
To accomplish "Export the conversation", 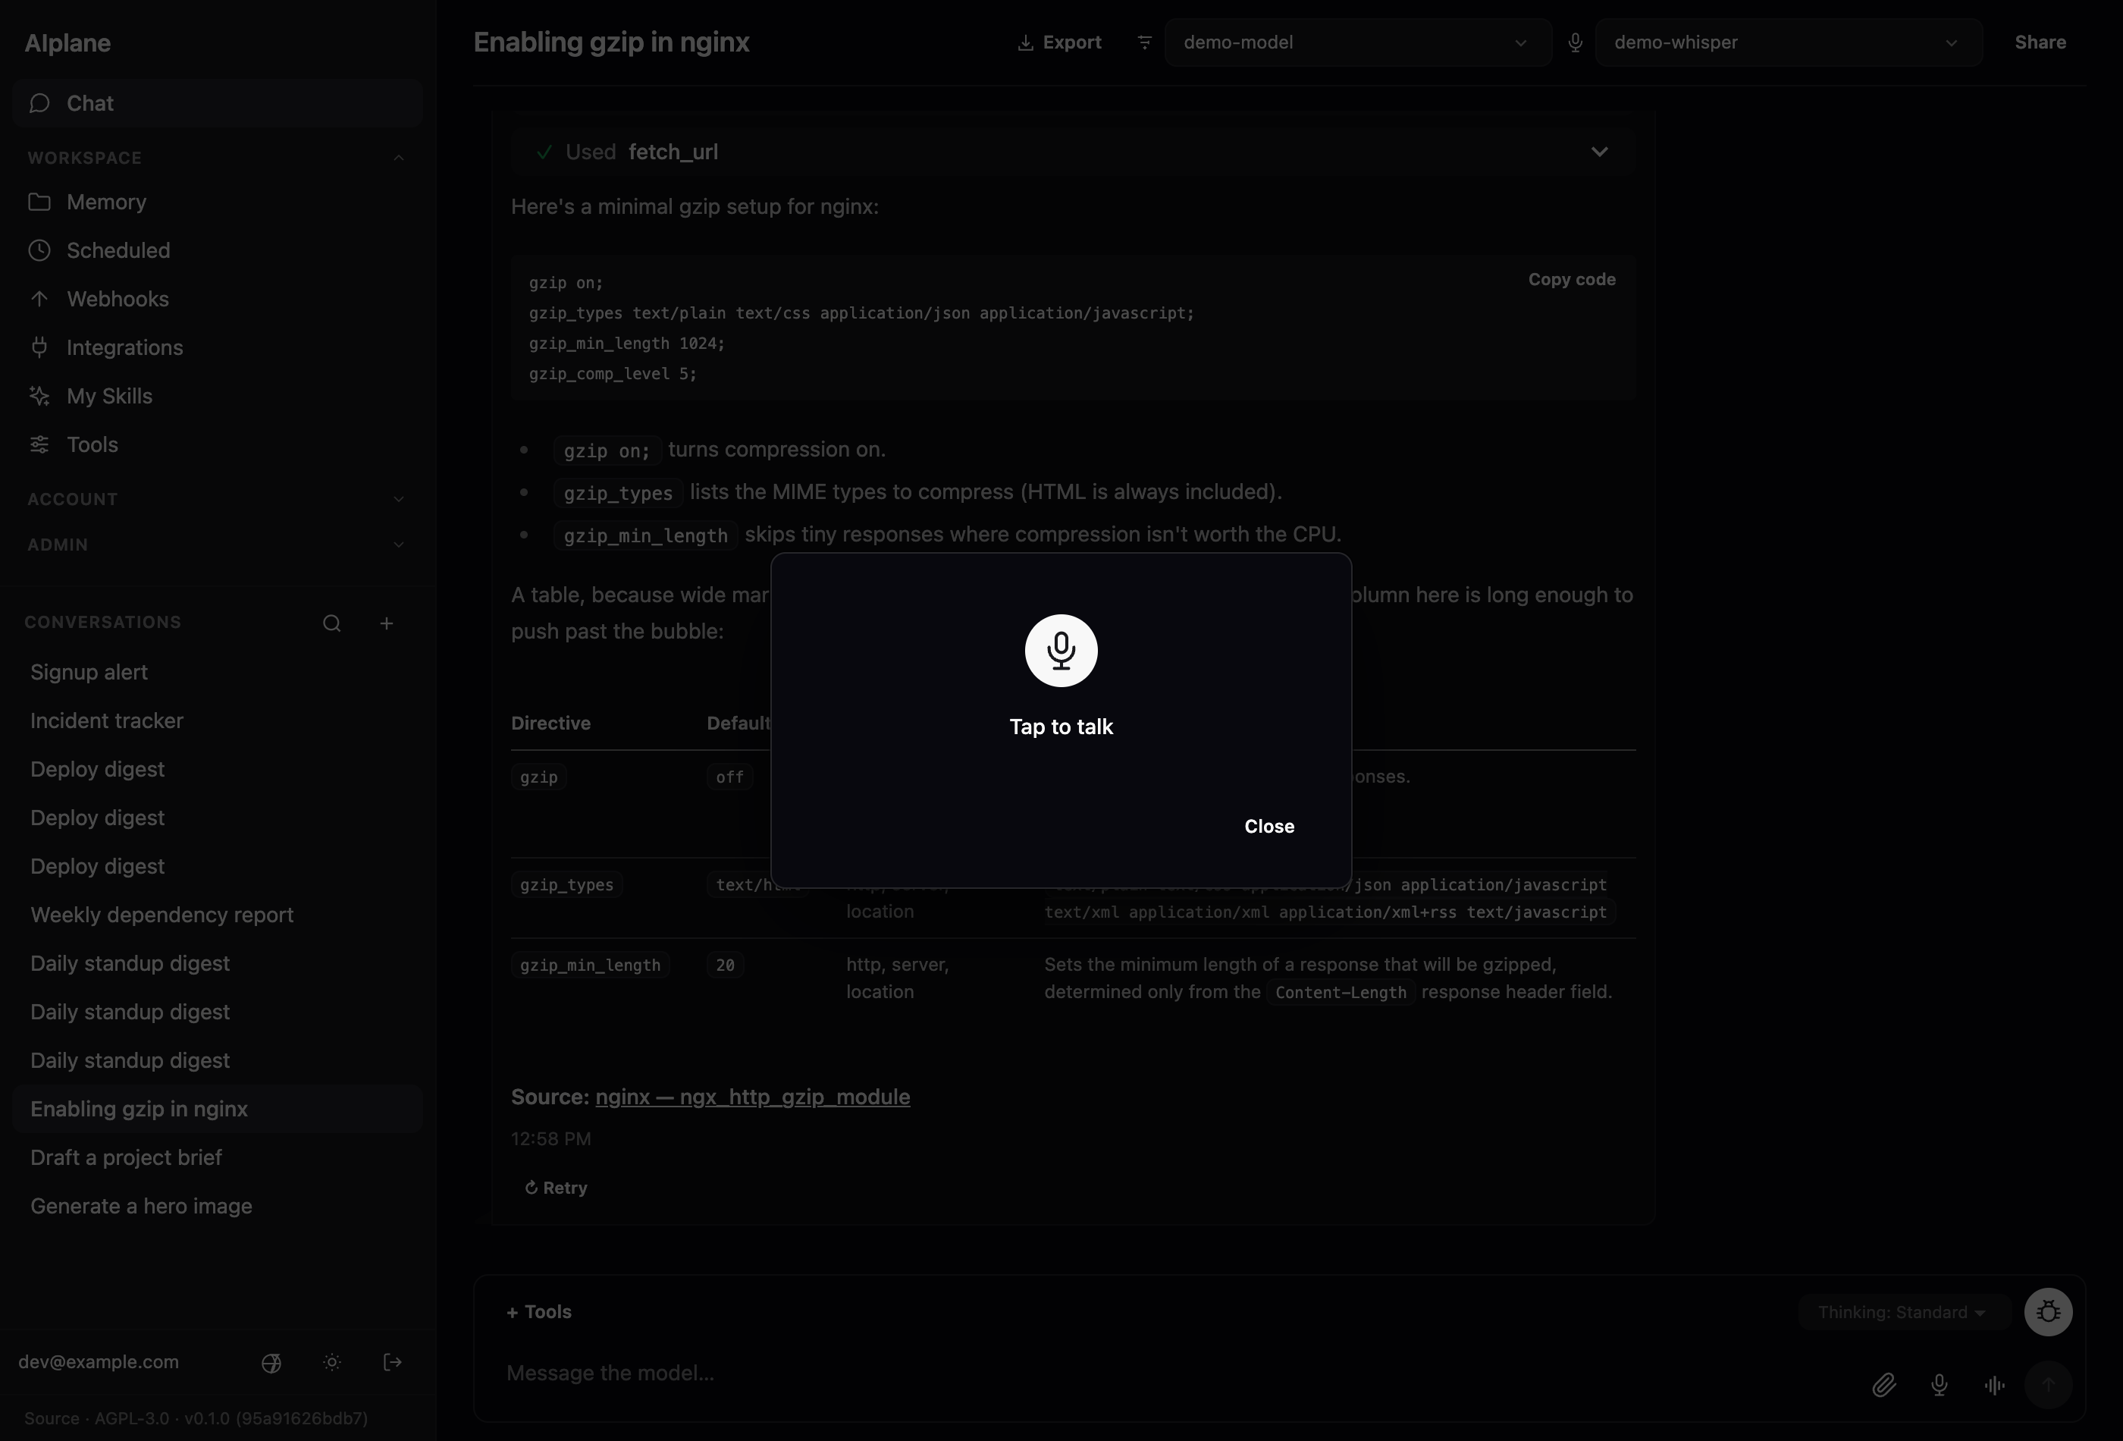I will (x=1060, y=42).
